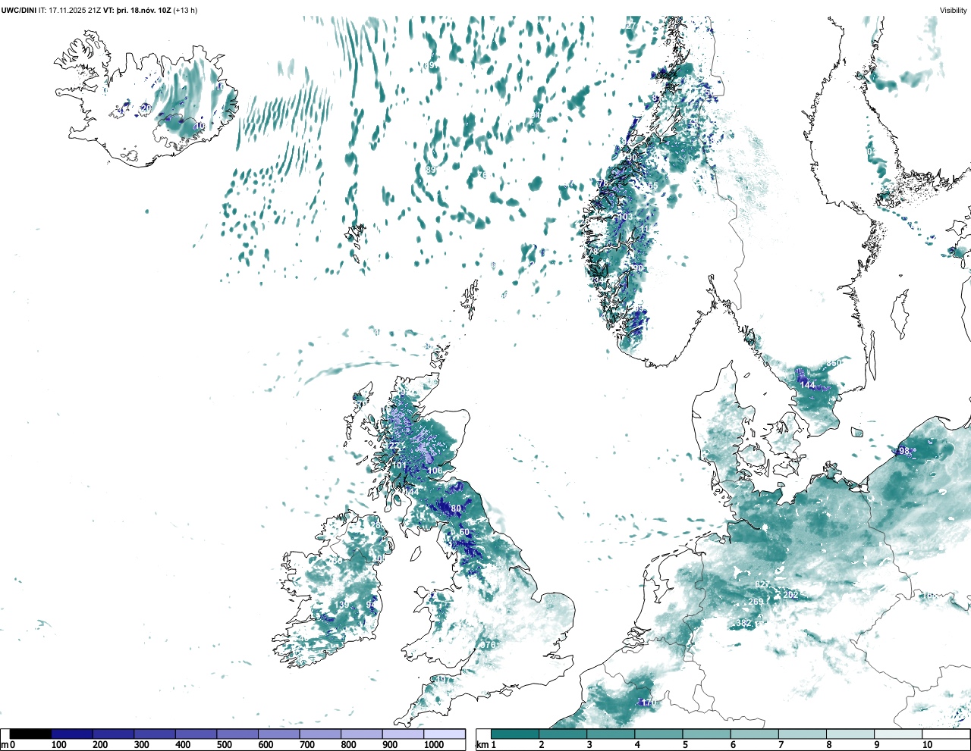Click the '103' value over Norway
The width and height of the screenshot is (971, 751).
(624, 217)
